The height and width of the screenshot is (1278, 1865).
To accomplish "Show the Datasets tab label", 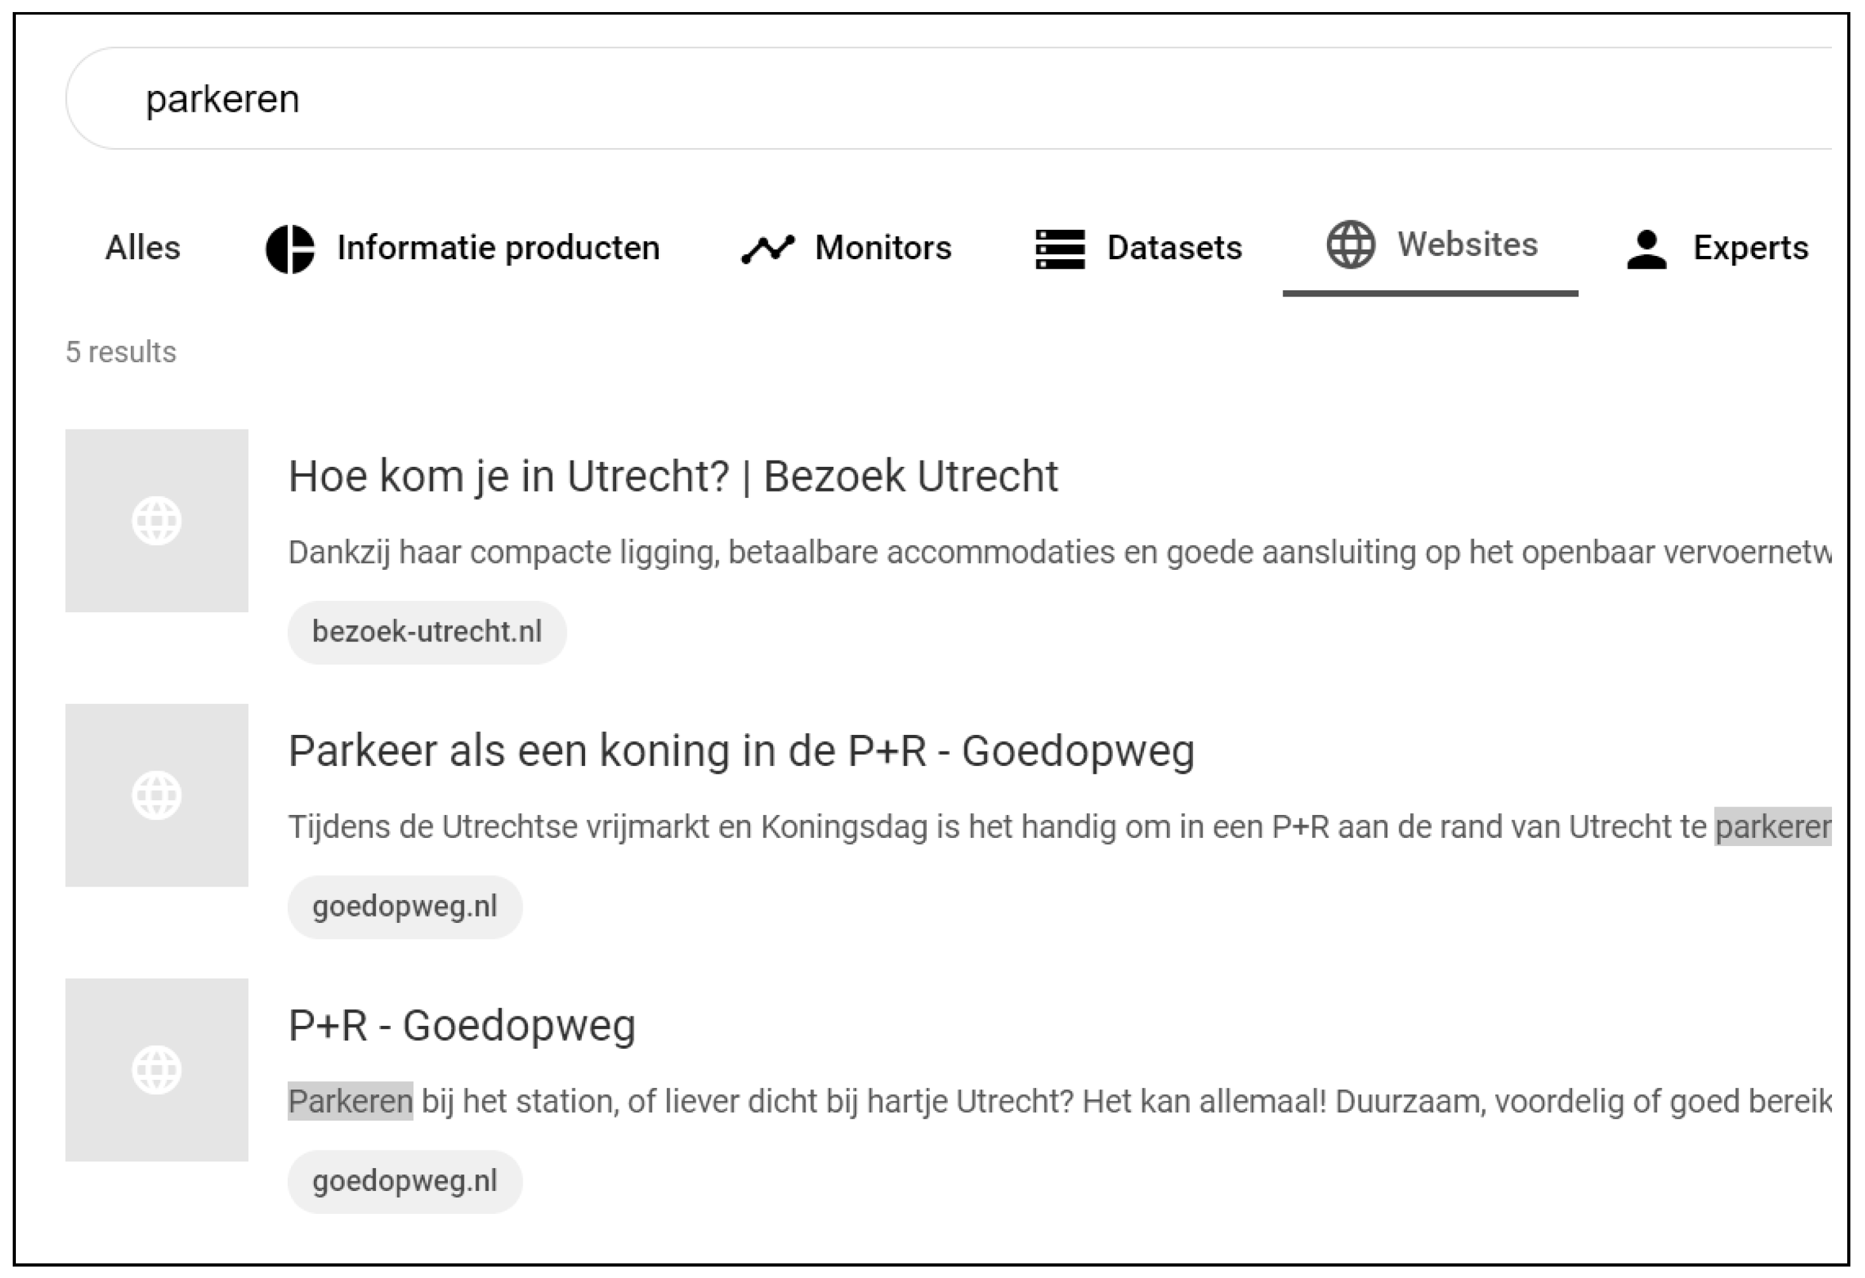I will click(x=1174, y=248).
